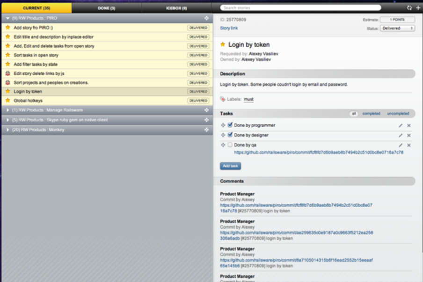This screenshot has height=282, width=423.
Task: Delete the 'Done by designer' task
Action: tap(409, 135)
